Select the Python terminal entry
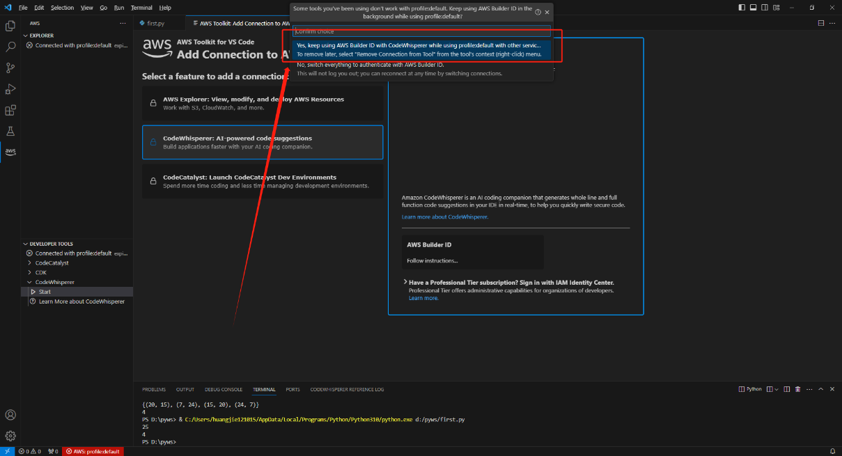Screen dimensions: 842x456 click(750, 389)
